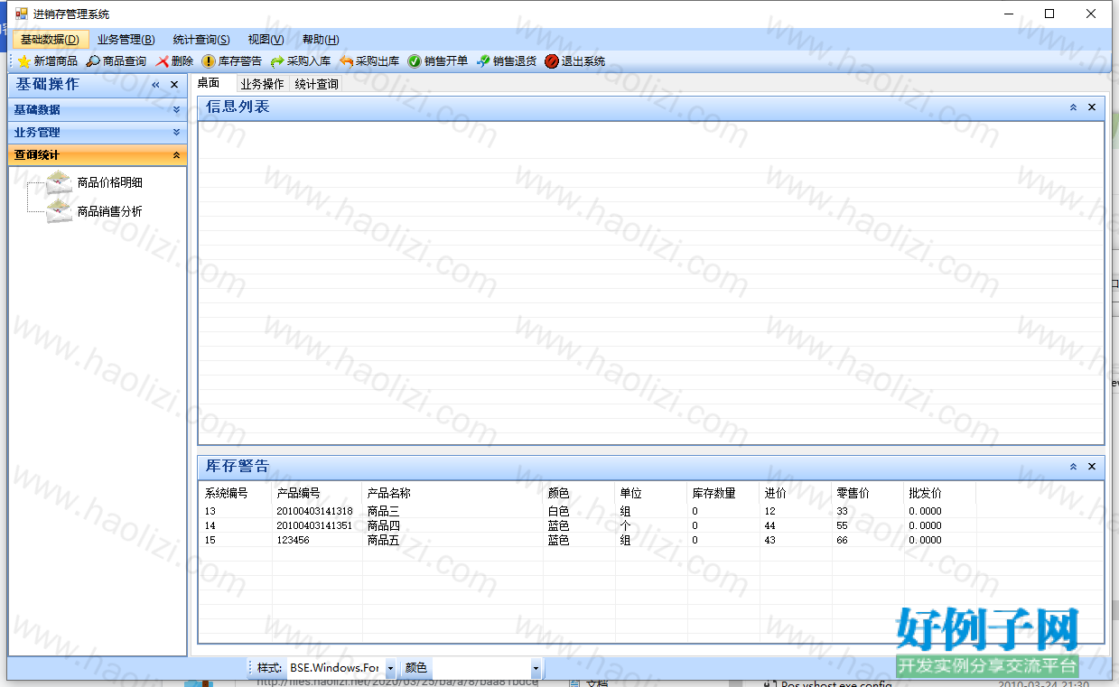
Task: Switch to the 业务操作 tab
Action: click(262, 84)
